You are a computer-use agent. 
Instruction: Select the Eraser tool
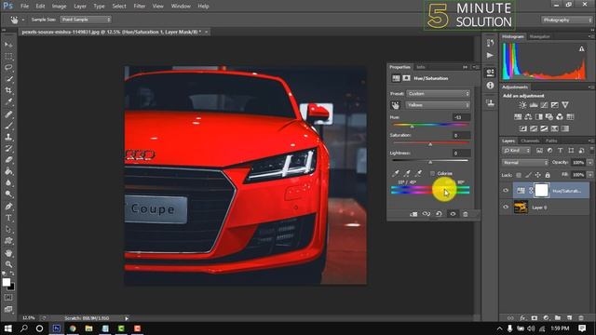click(x=8, y=160)
